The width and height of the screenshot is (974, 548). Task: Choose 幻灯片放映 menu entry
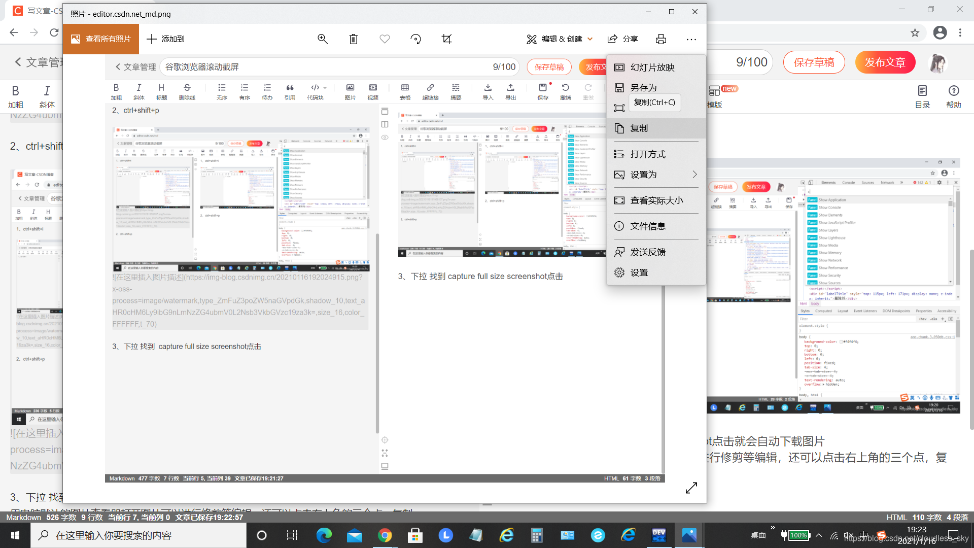point(652,67)
